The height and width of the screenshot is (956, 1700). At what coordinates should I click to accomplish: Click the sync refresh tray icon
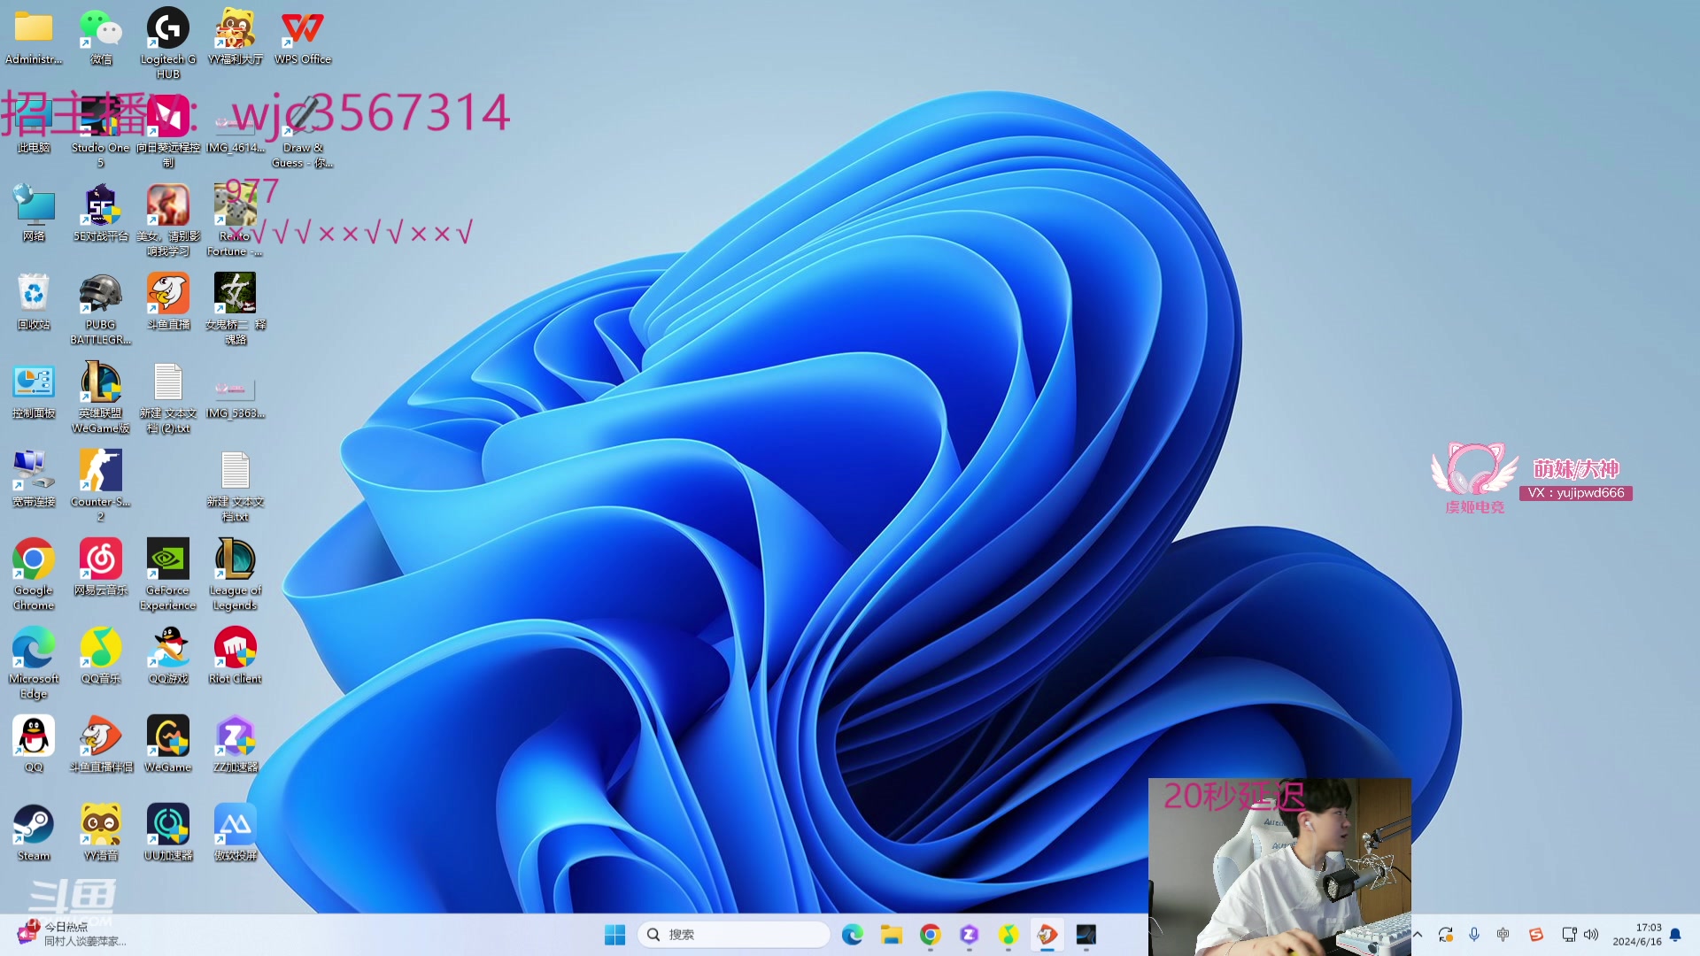point(1446,935)
